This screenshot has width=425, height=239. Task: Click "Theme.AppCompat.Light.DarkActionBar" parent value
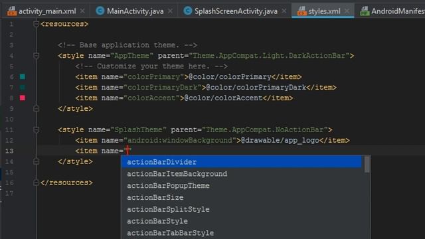pyautogui.click(x=269, y=56)
